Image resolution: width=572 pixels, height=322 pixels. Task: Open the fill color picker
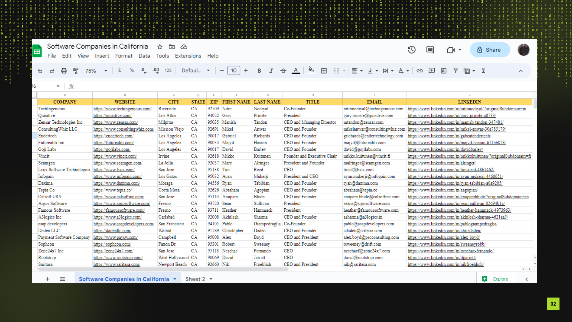click(x=311, y=70)
